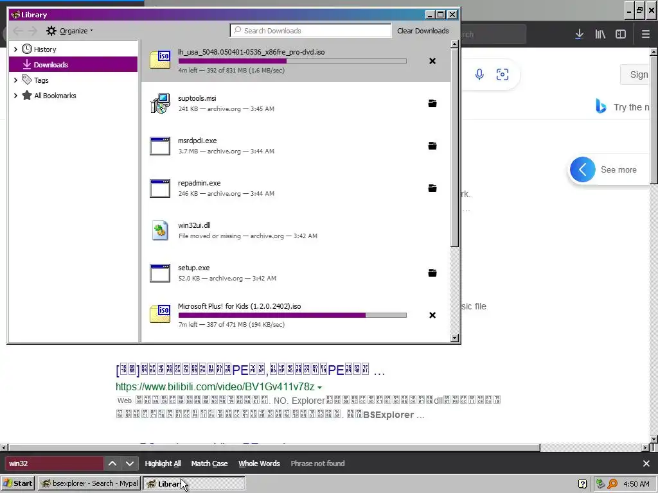
Task: Expand the History tree node
Action: point(15,49)
